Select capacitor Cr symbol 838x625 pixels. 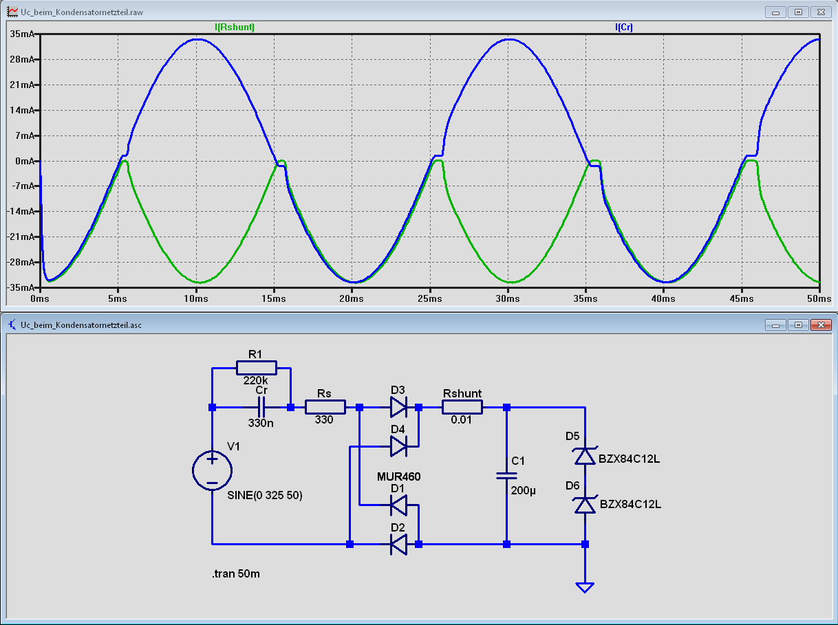261,407
